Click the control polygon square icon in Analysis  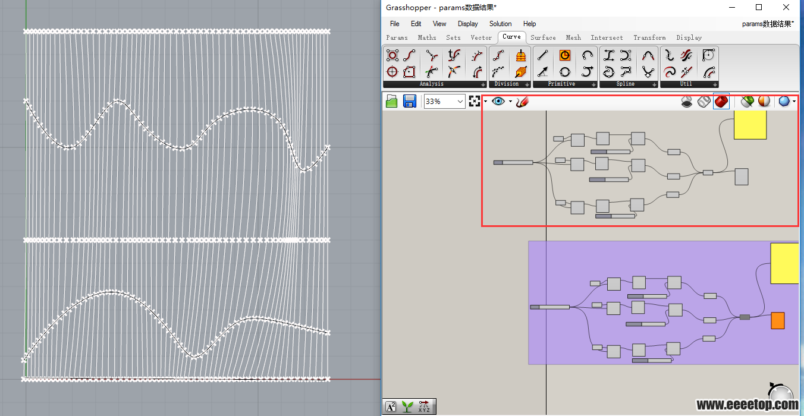click(409, 72)
